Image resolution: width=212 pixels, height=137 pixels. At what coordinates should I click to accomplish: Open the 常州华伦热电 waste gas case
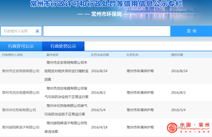click(66, 110)
